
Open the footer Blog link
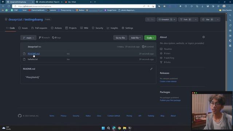tap(162, 116)
